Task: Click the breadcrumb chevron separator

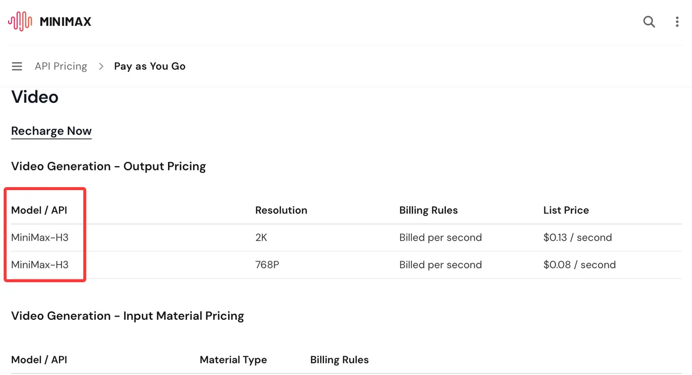Action: click(x=101, y=66)
